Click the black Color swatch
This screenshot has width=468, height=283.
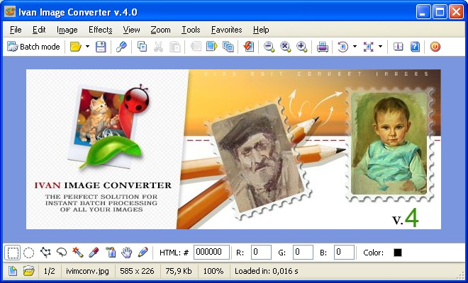point(398,253)
